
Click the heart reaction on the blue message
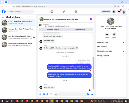click(x=90, y=70)
